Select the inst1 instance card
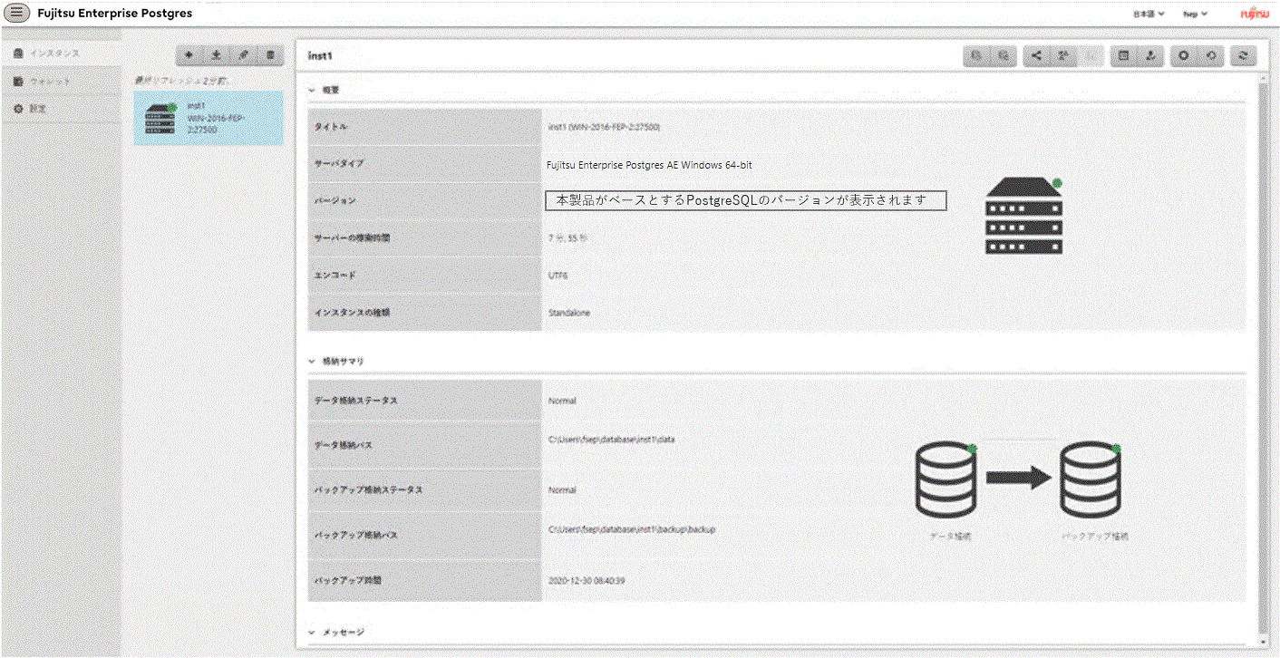 (x=208, y=118)
